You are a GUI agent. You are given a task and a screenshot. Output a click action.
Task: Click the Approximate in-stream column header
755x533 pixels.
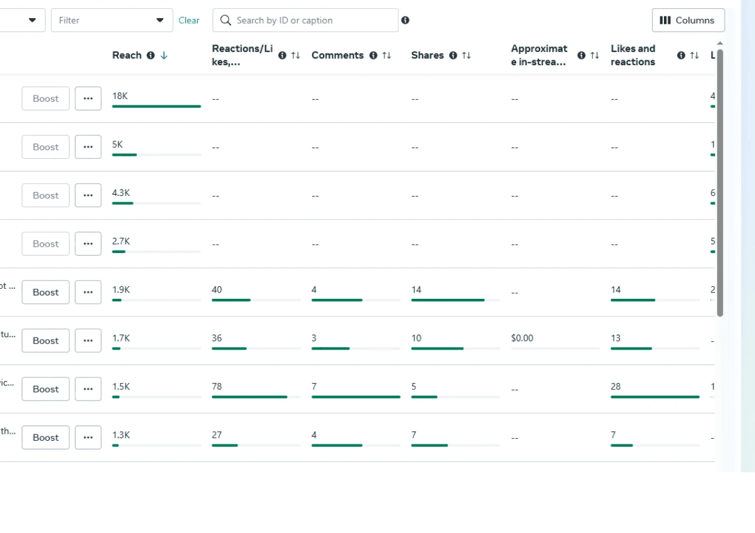click(539, 55)
